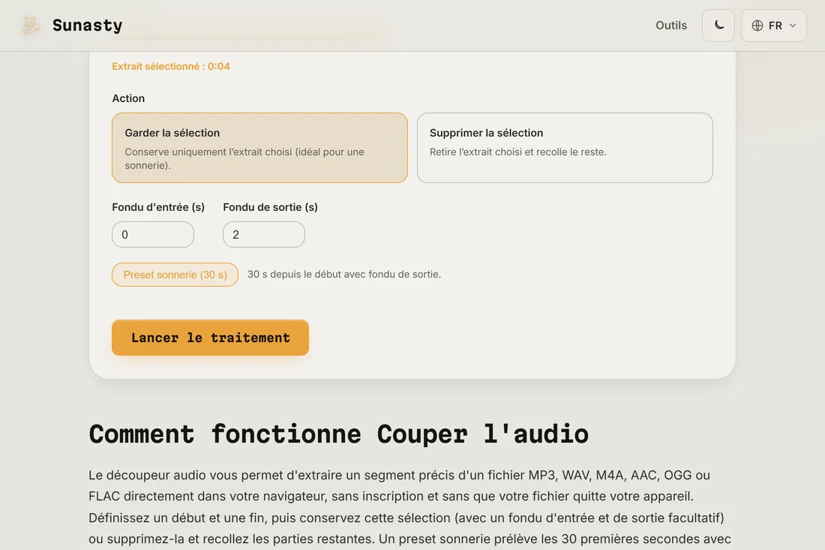Click the Le découpeur audio paragraph text
Image resolution: width=825 pixels, height=550 pixels.
click(x=409, y=506)
